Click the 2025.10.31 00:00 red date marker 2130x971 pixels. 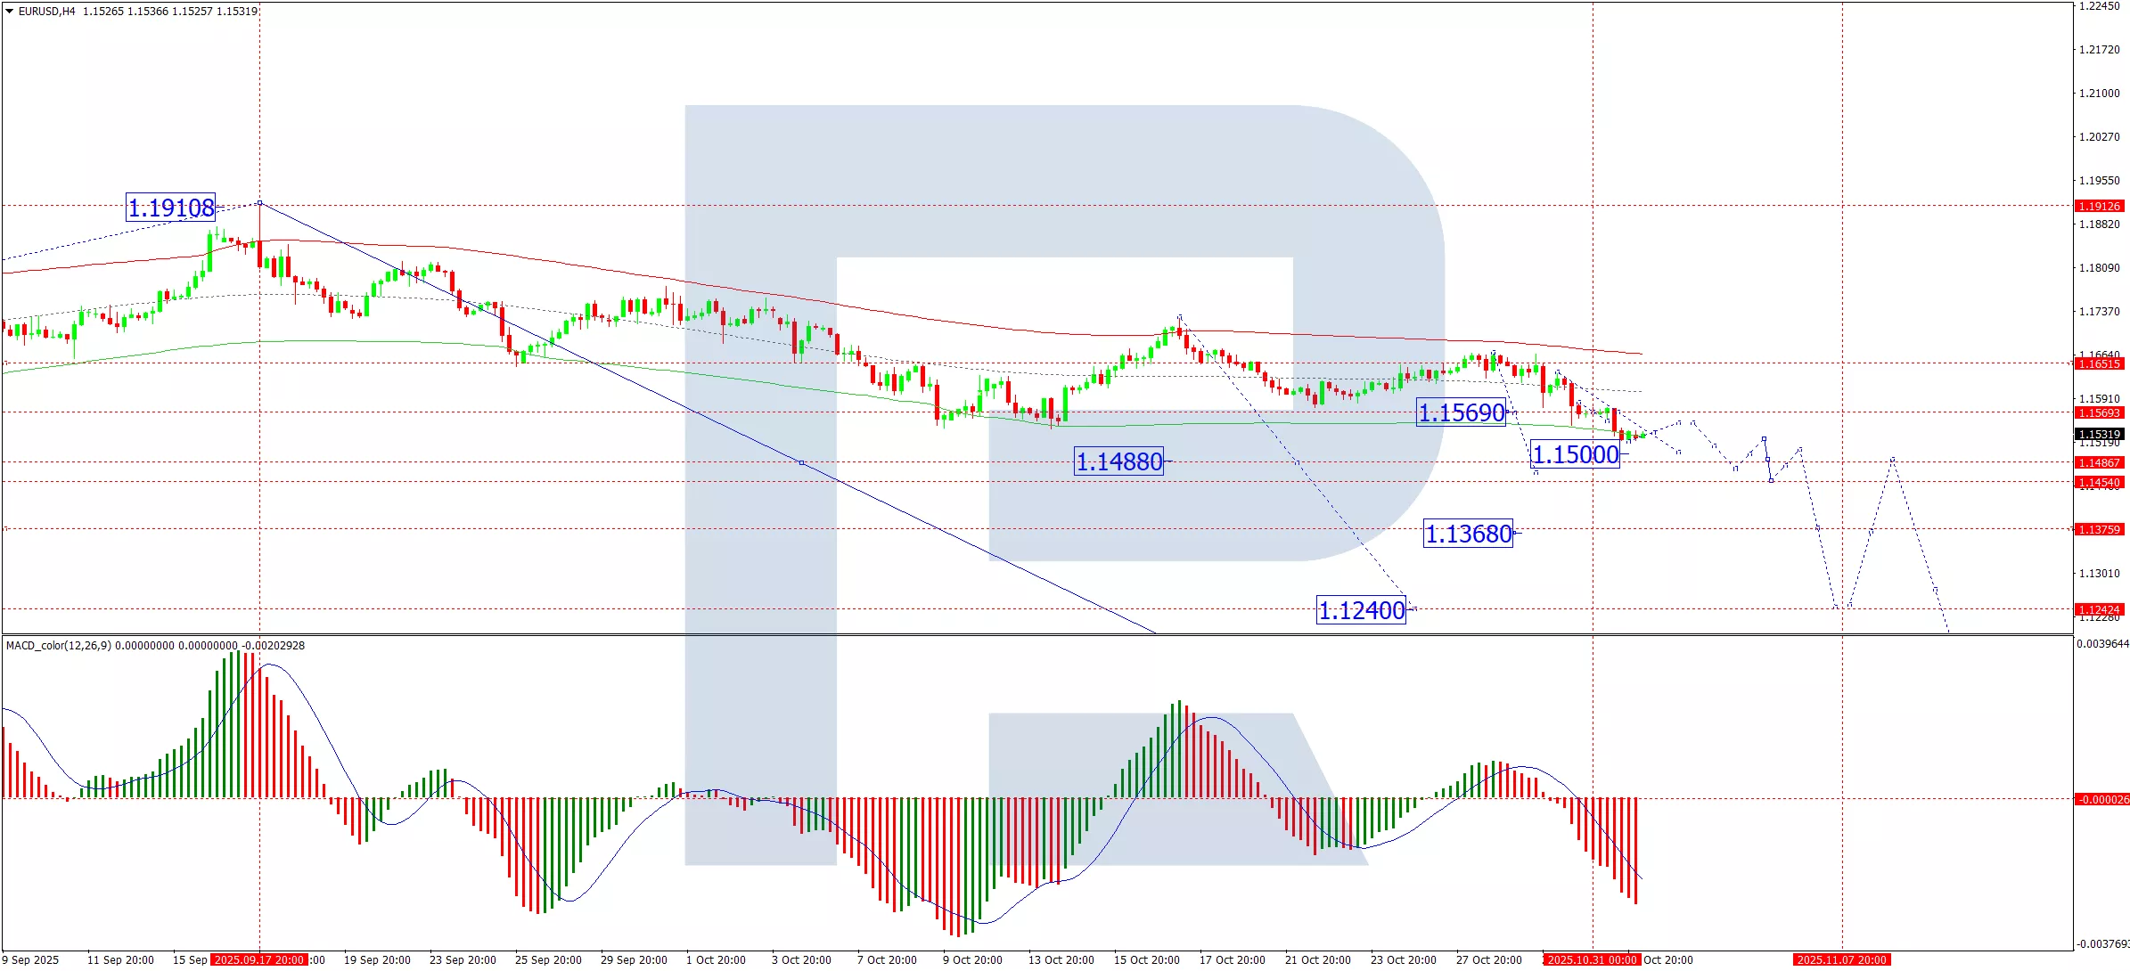(x=1592, y=959)
